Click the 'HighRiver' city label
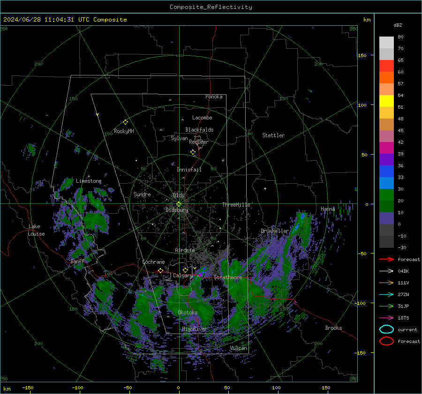Screen dimensions: 422x394 click(194, 329)
